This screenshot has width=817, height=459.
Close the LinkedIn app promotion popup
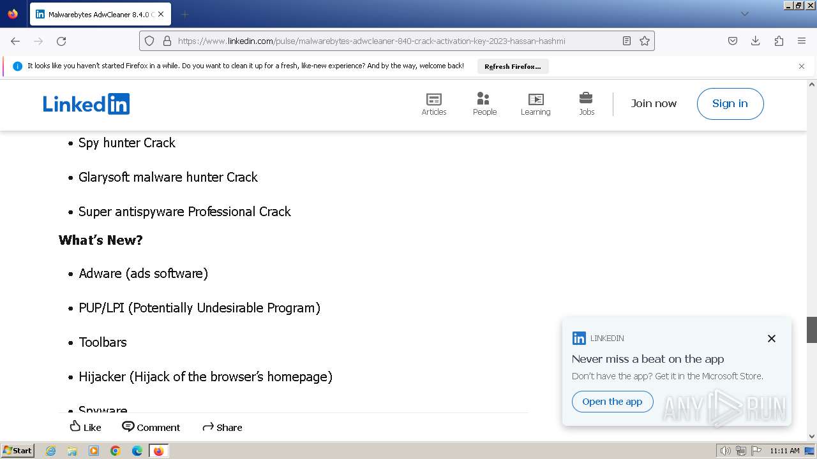(772, 339)
